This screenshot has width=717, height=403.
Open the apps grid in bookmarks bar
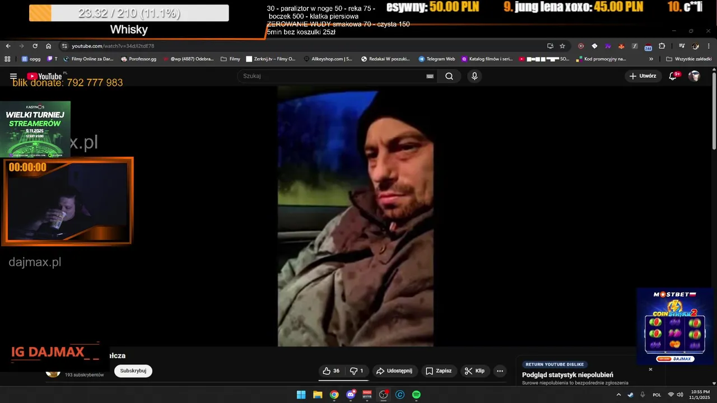pyautogui.click(x=7, y=59)
